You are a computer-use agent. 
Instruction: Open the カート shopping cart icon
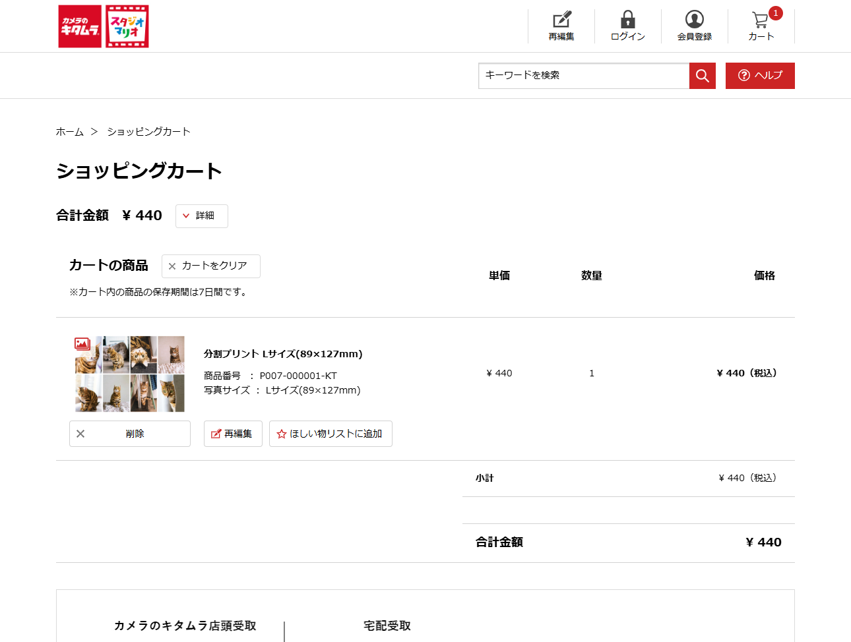pyautogui.click(x=760, y=21)
